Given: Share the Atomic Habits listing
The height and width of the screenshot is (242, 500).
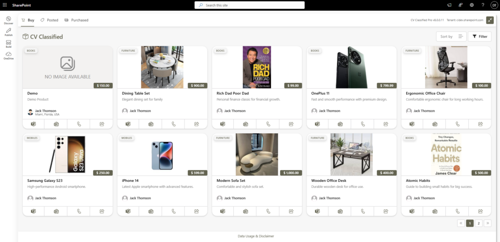Looking at the screenshot, I should click(480, 211).
